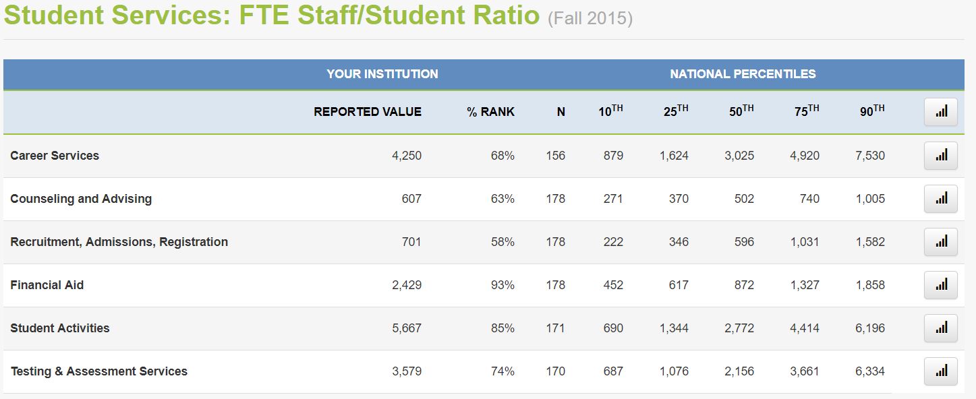Select the Financial Aid row label
Image resolution: width=976 pixels, height=399 pixels.
[x=47, y=284]
